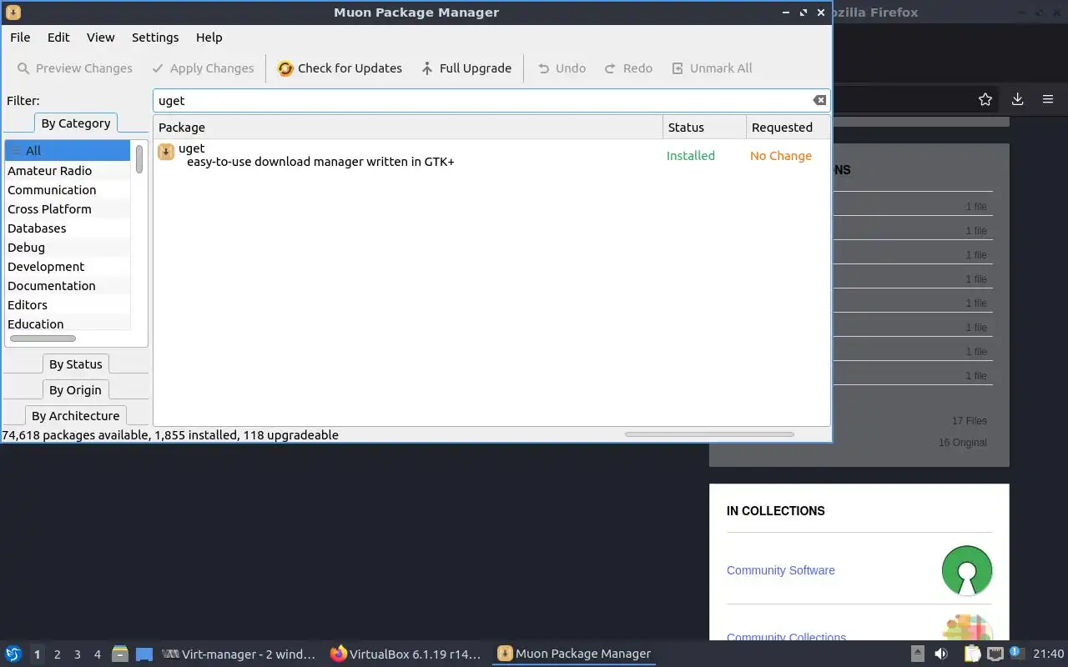Click the Apply Changes toolbar button
The height and width of the screenshot is (667, 1068).
pyautogui.click(x=203, y=68)
